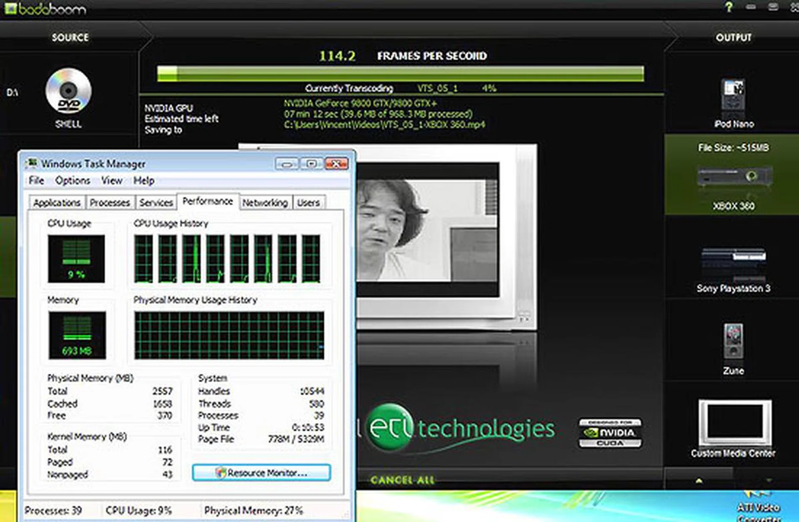This screenshot has width=799, height=522.
Task: Click the NVIDIA GeForce 9800 GTX text
Action: click(x=360, y=103)
